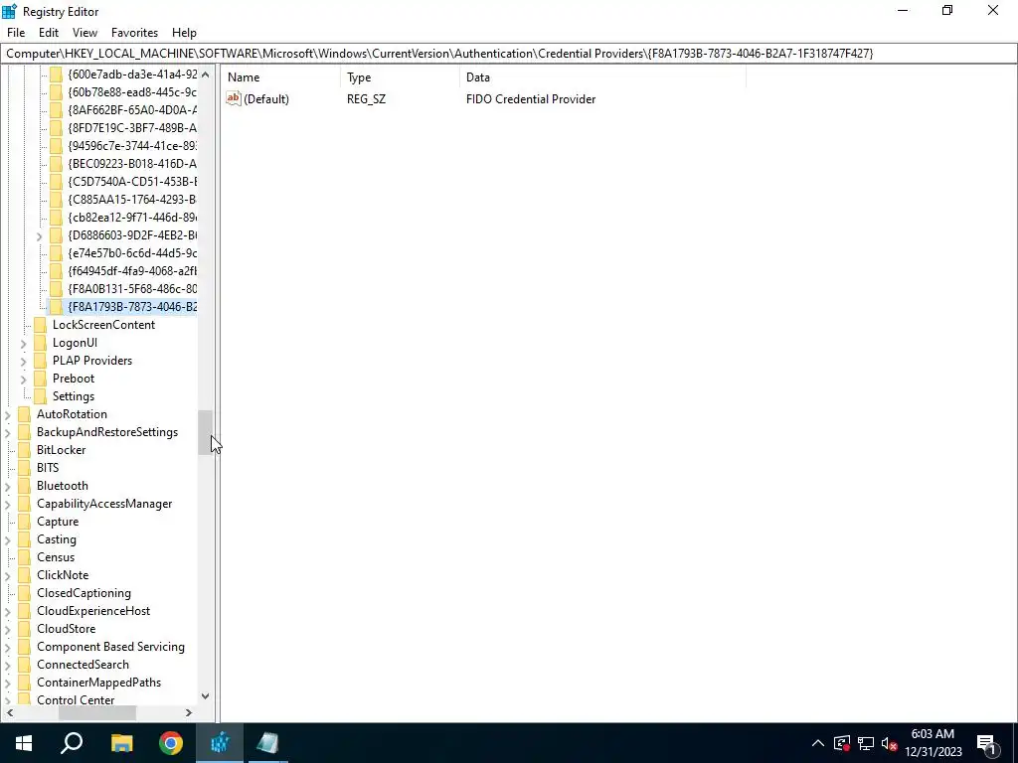
Task: Open File Explorer from taskbar
Action: click(x=121, y=743)
